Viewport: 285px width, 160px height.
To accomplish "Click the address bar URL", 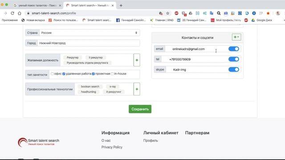I will point(54,13).
